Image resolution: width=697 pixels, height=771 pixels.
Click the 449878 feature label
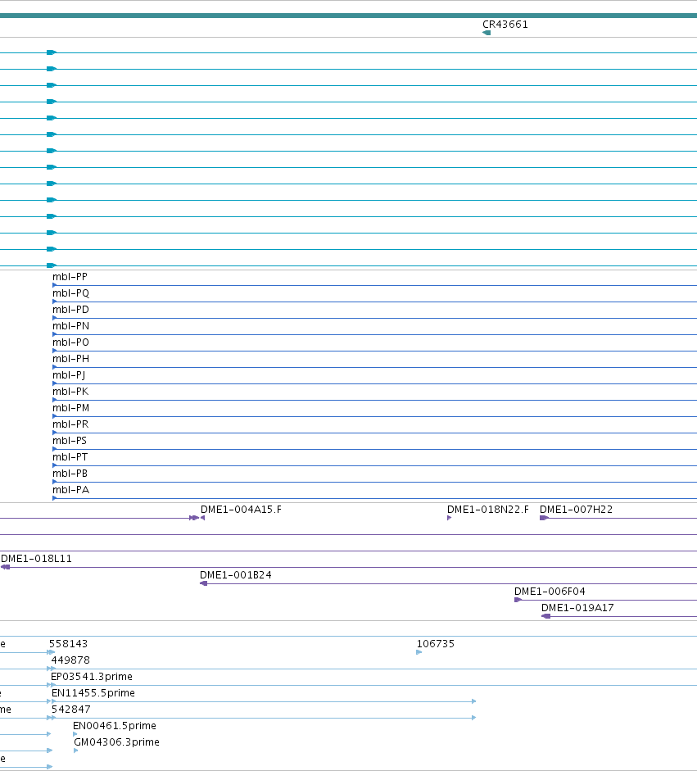(70, 660)
